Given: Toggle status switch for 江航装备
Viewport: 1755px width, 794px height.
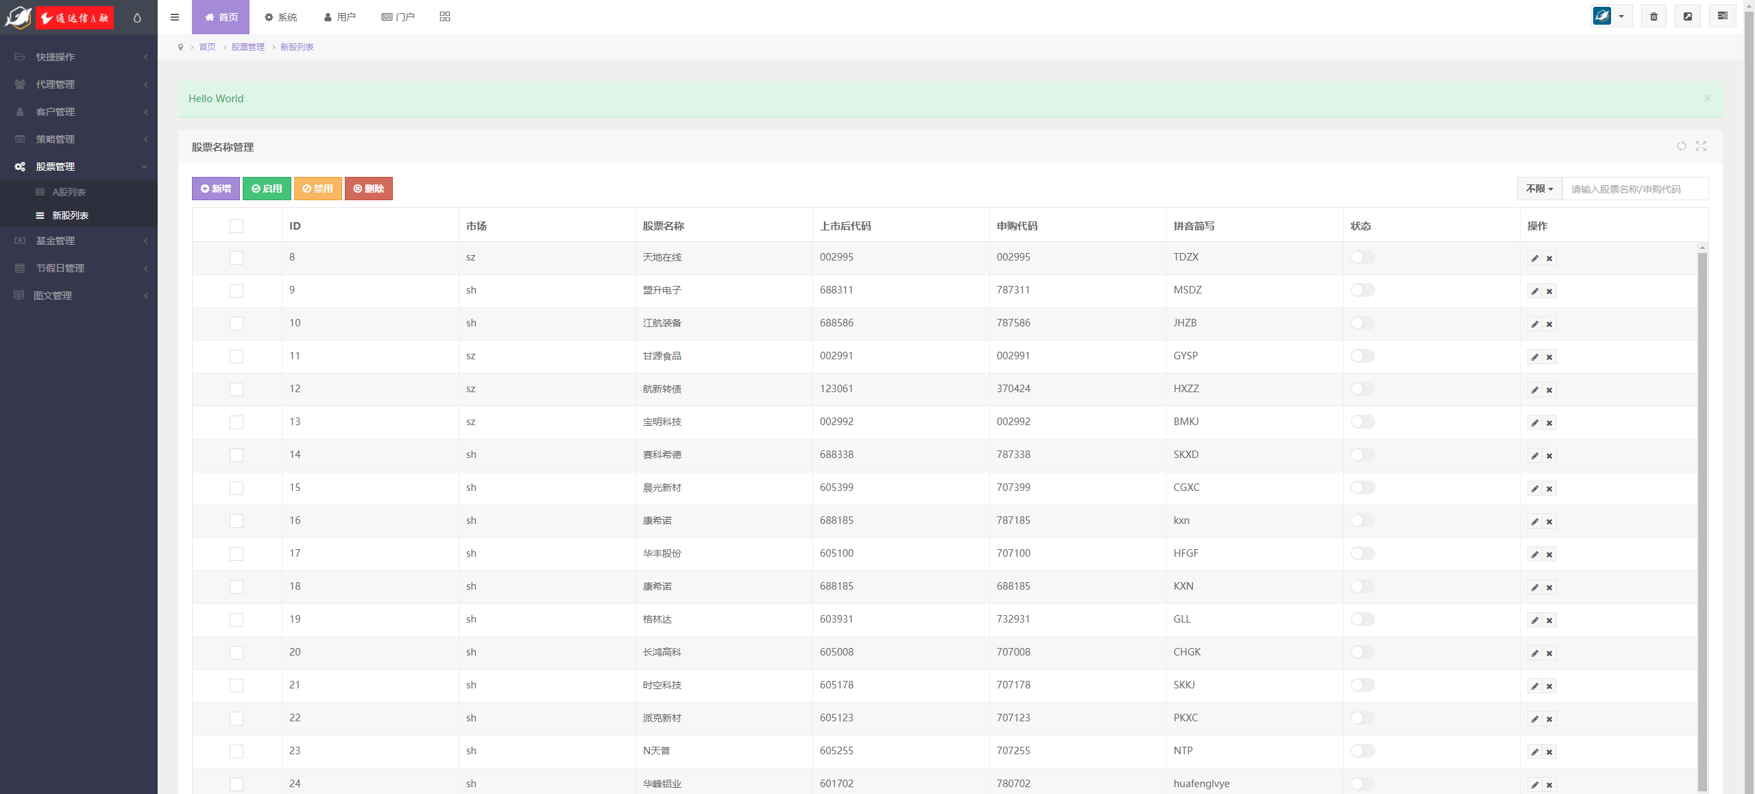Looking at the screenshot, I should click(x=1362, y=323).
